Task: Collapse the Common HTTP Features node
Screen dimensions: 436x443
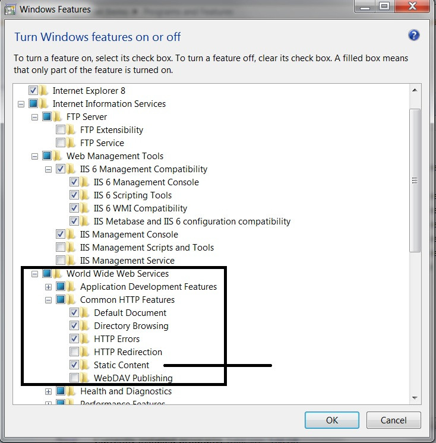Action: pos(48,300)
